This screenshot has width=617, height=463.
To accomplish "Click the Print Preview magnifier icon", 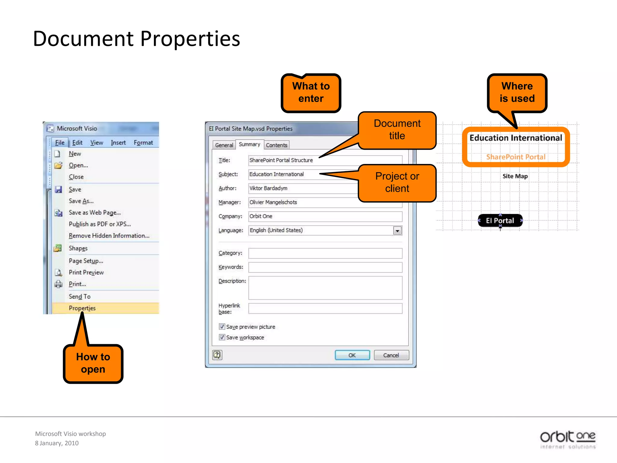I will coord(58,272).
